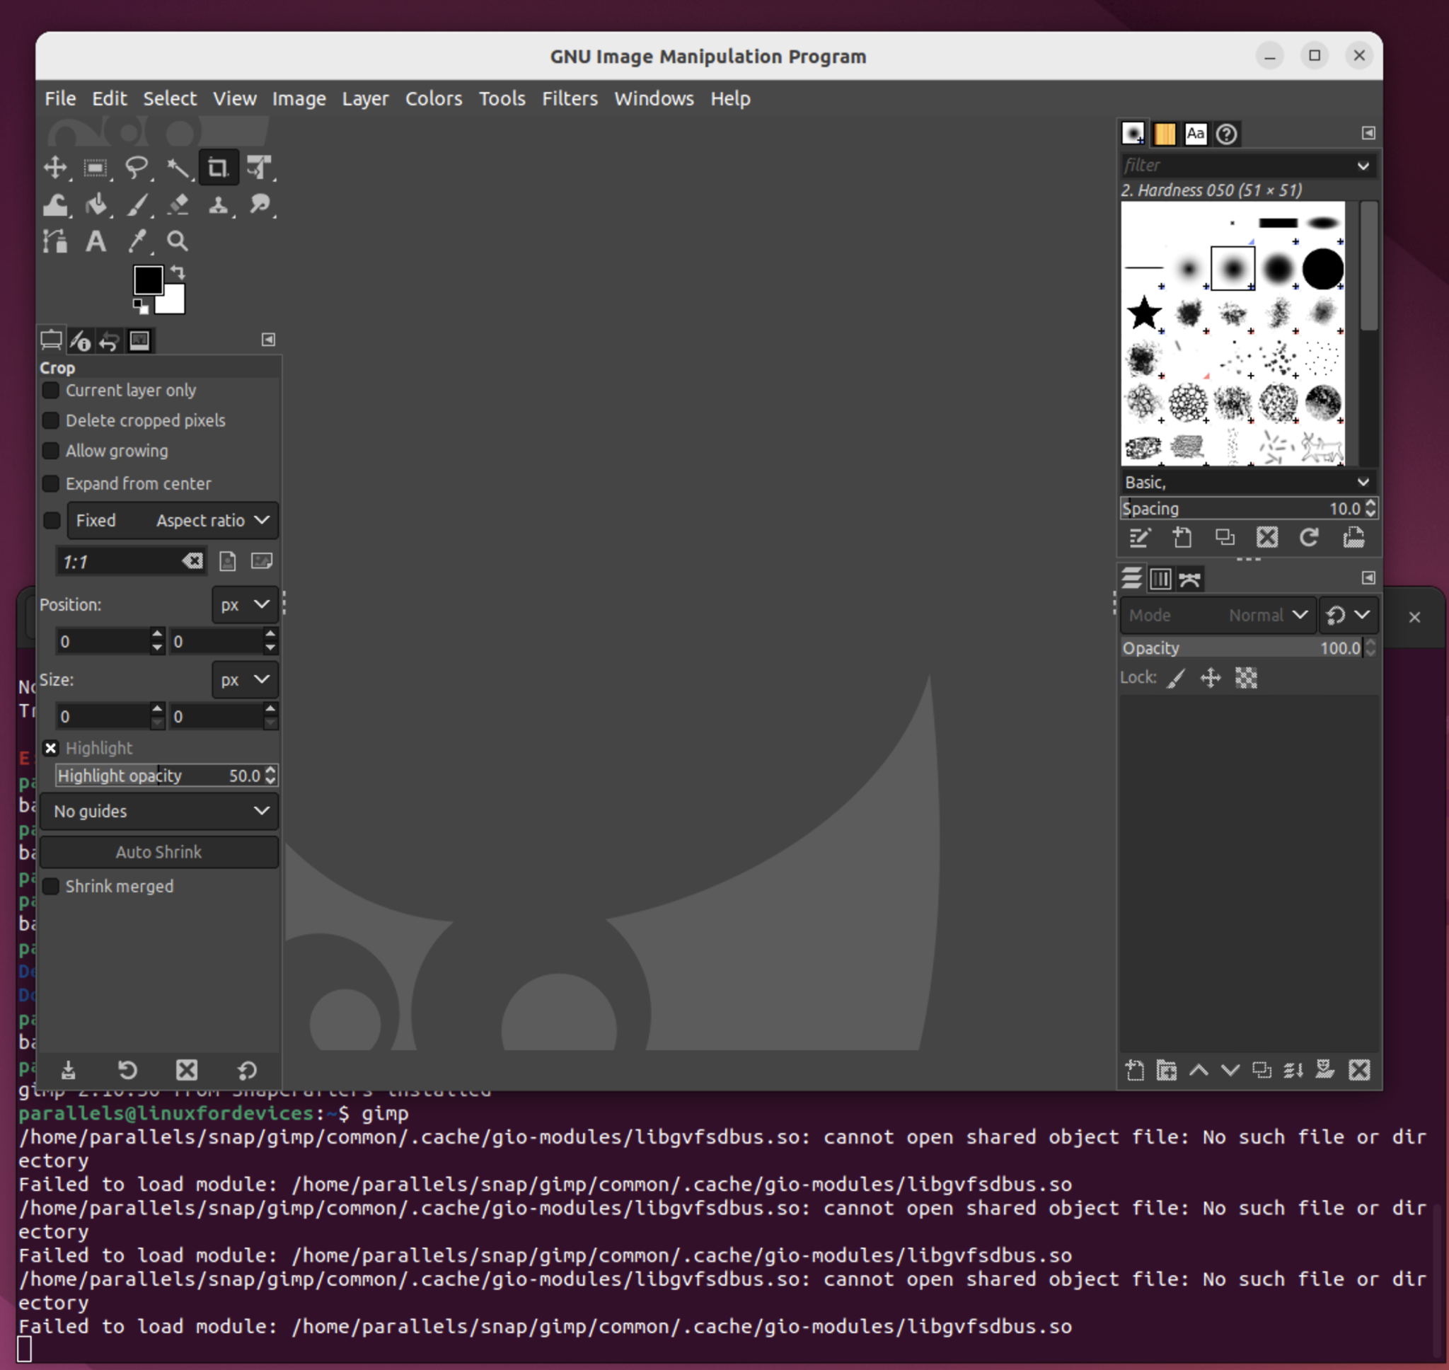This screenshot has height=1370, width=1449.
Task: Open the brush editor from the Brushes dock
Action: [x=1141, y=539]
